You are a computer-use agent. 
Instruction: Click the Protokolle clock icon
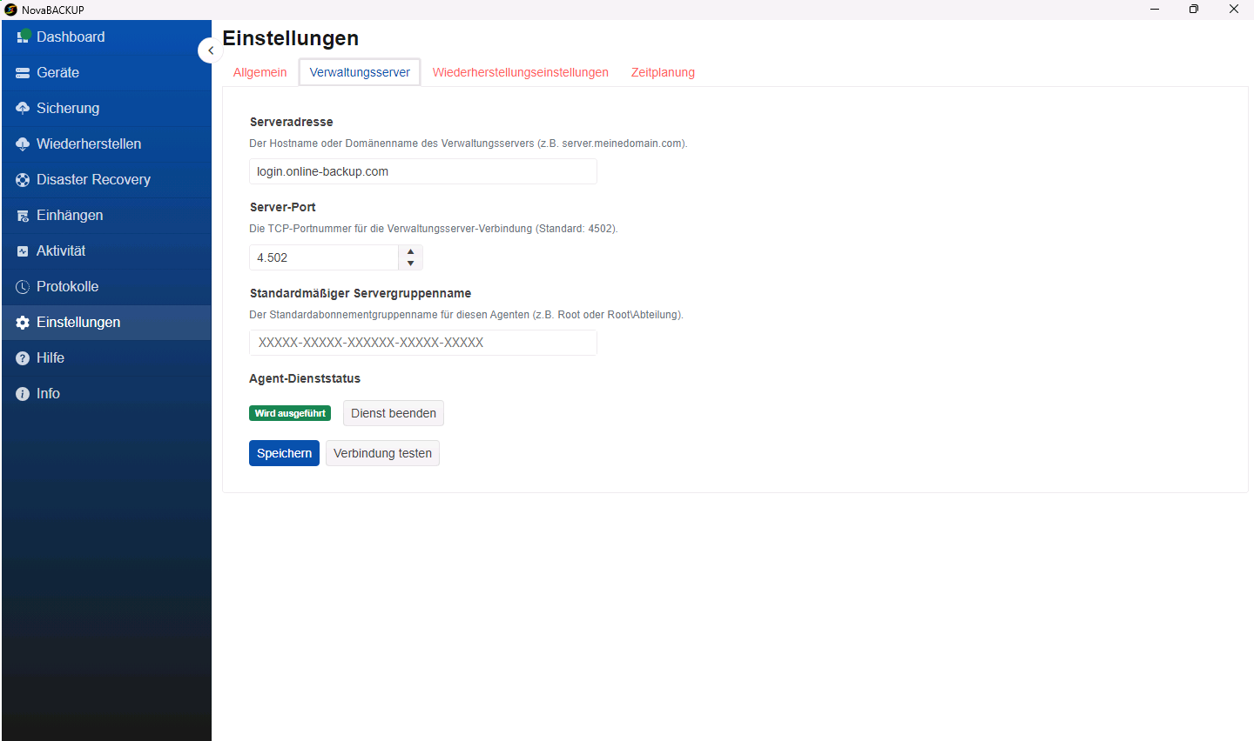(23, 287)
